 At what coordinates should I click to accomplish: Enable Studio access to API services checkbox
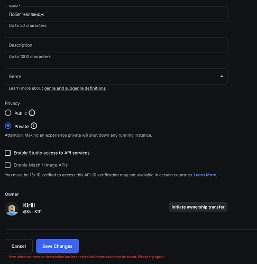[7, 153]
